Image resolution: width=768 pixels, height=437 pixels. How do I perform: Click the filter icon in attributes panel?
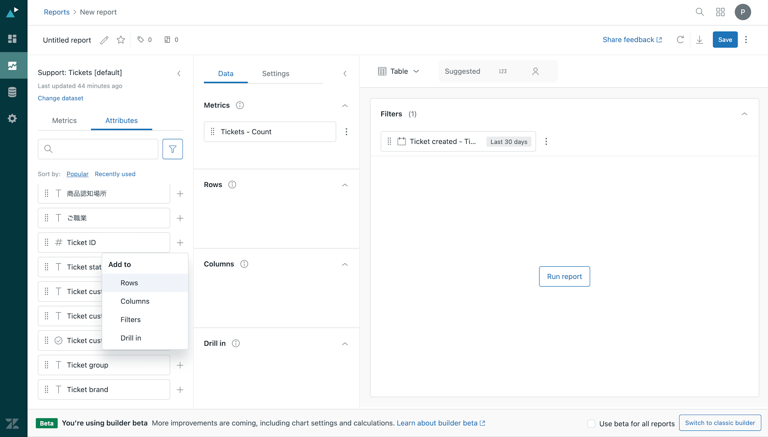point(172,148)
